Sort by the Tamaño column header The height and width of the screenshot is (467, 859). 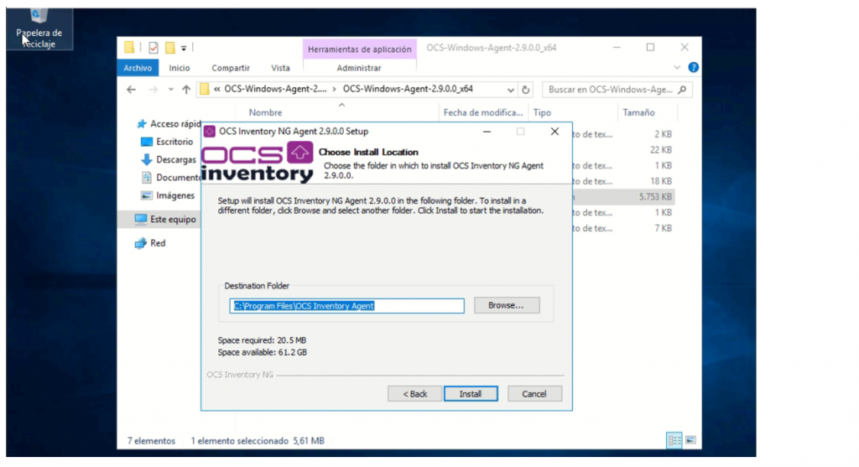pos(638,112)
